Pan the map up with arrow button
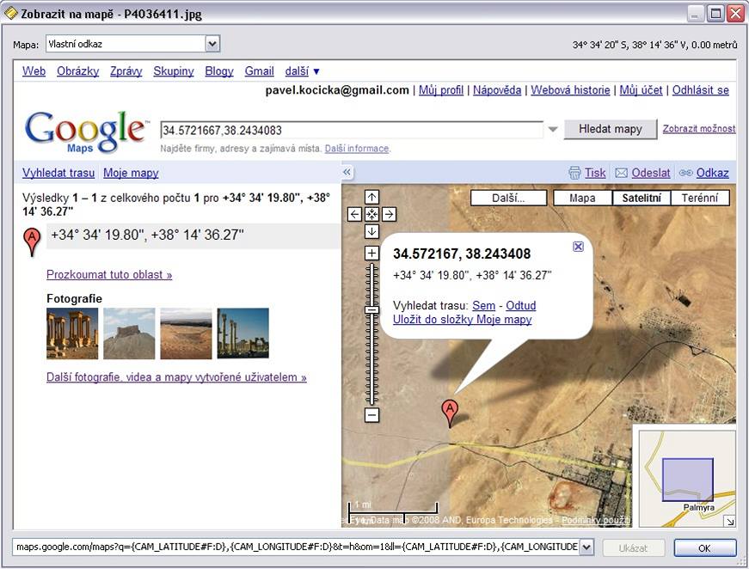Viewport: 749px width, 569px height. [x=371, y=197]
